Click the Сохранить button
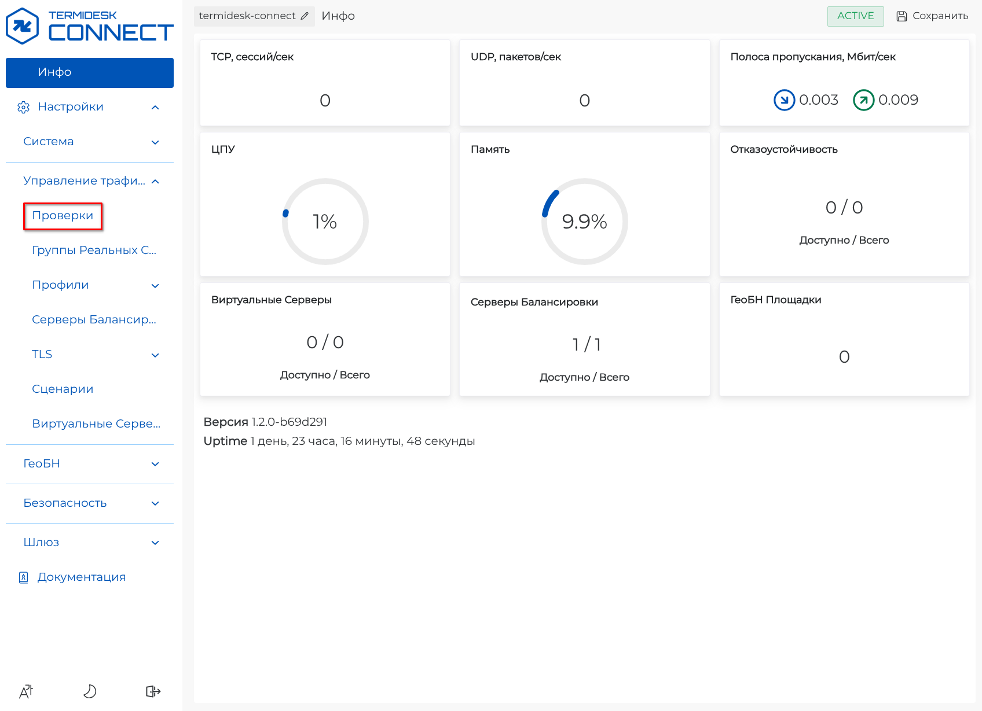The width and height of the screenshot is (982, 711). click(932, 16)
